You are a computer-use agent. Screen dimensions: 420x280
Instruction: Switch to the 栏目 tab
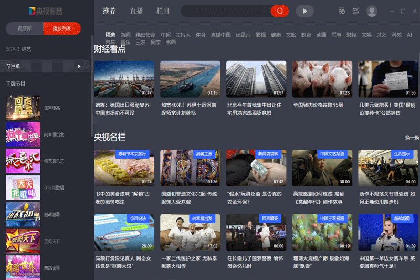pyautogui.click(x=163, y=11)
